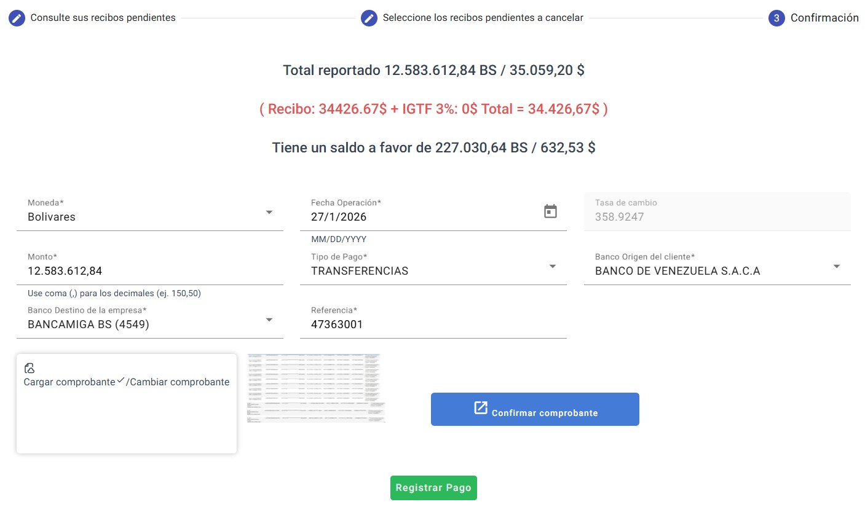865x526 pixels.
Task: Open the Tipo de Pago dropdown
Action: tap(552, 266)
